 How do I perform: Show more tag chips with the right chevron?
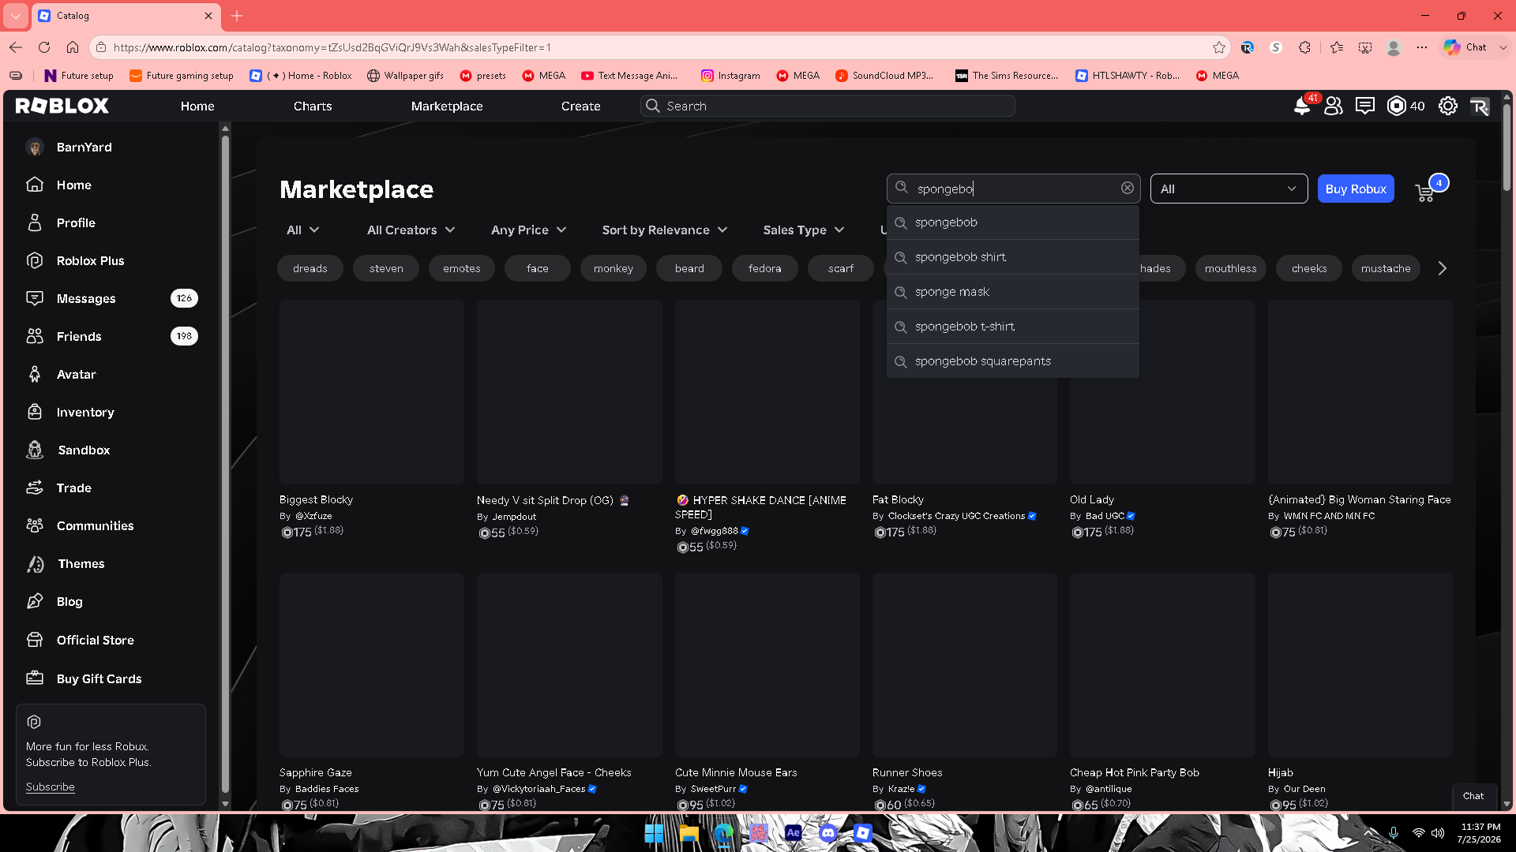[x=1443, y=268]
